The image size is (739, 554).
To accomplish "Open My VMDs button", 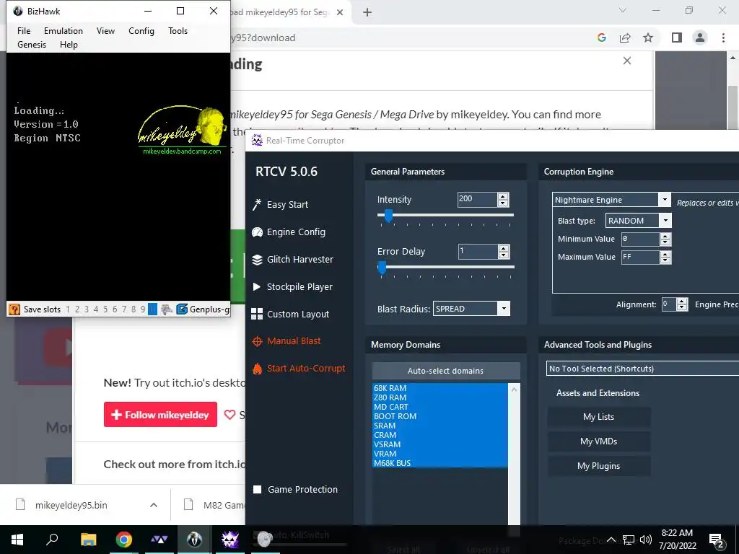I will tap(598, 441).
